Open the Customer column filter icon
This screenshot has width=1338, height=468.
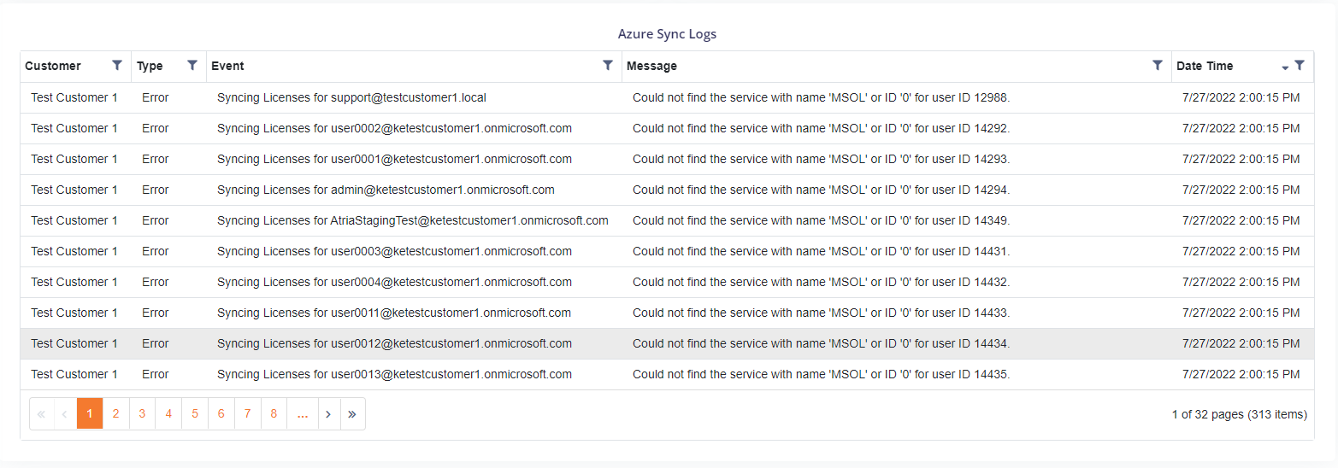pos(117,65)
